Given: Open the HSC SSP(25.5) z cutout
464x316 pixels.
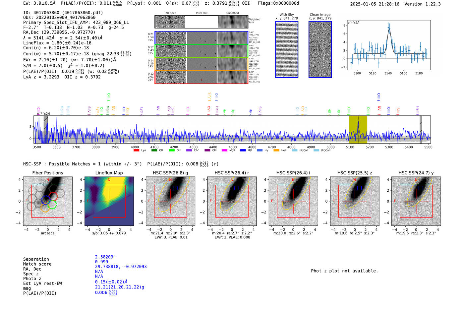Looking at the screenshot, I should pyautogui.click(x=355, y=201).
